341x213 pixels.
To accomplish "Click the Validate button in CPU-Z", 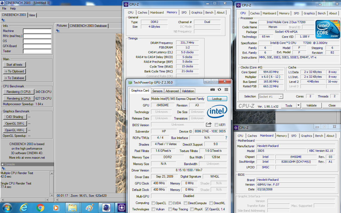I will 311,105.
